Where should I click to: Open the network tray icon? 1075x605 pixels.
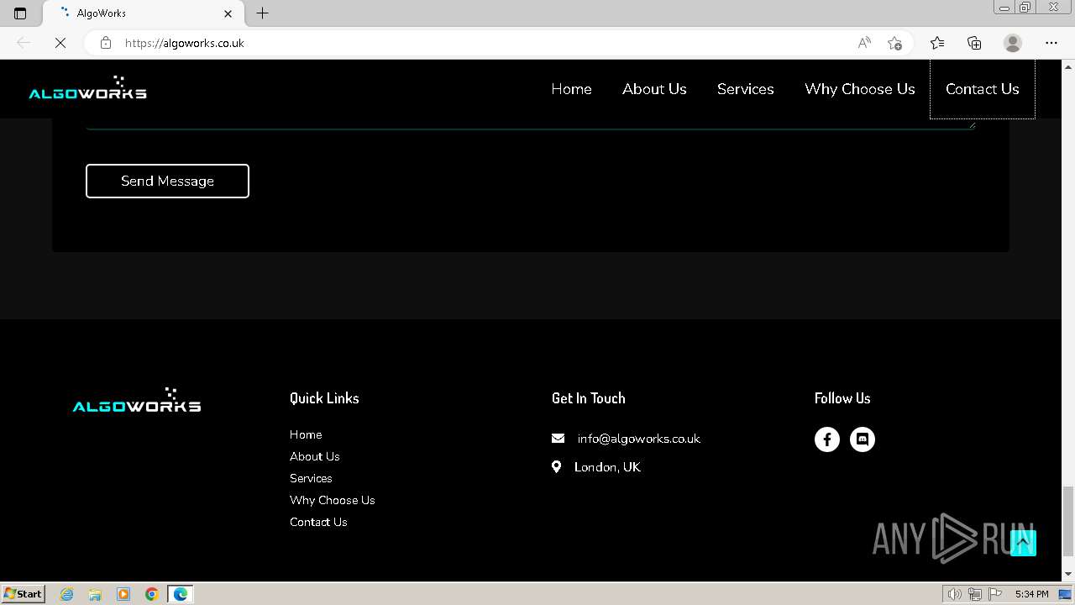[x=975, y=594]
